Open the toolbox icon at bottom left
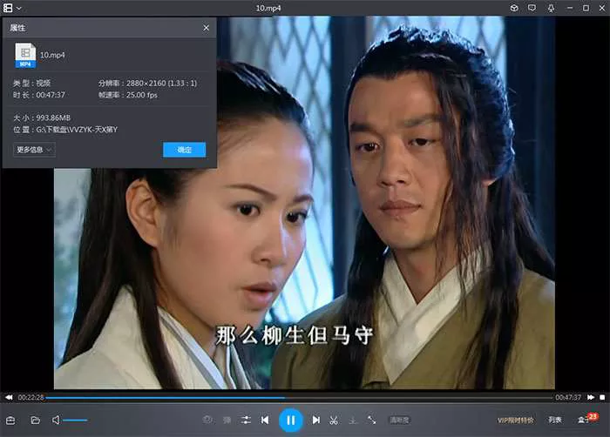Image resolution: width=610 pixels, height=437 pixels. point(10,420)
